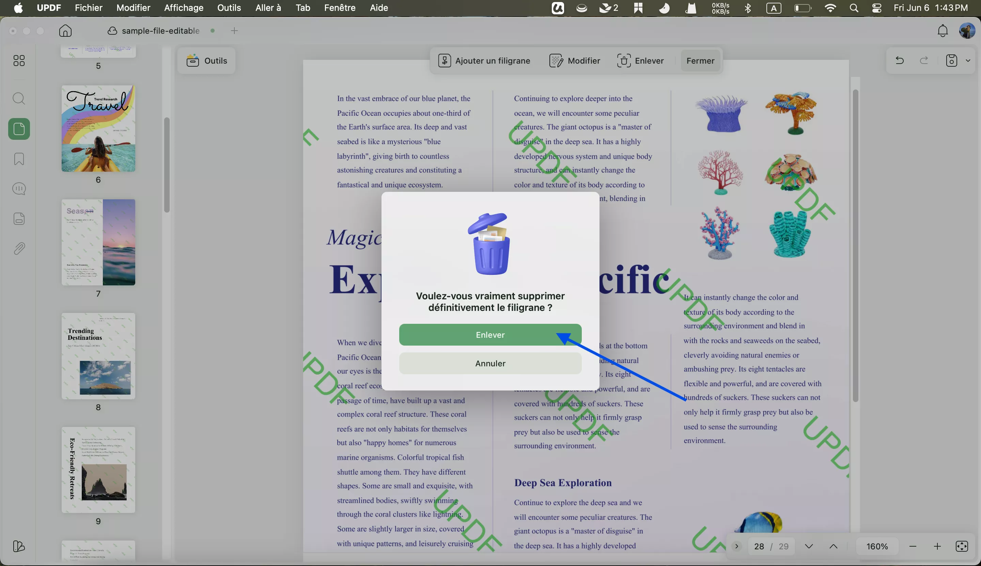The image size is (981, 566).
Task: Click Annuler in the dialog
Action: pyautogui.click(x=490, y=364)
